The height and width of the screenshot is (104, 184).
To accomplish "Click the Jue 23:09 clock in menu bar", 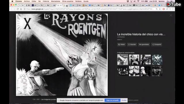I will pyautogui.click(x=153, y=1).
